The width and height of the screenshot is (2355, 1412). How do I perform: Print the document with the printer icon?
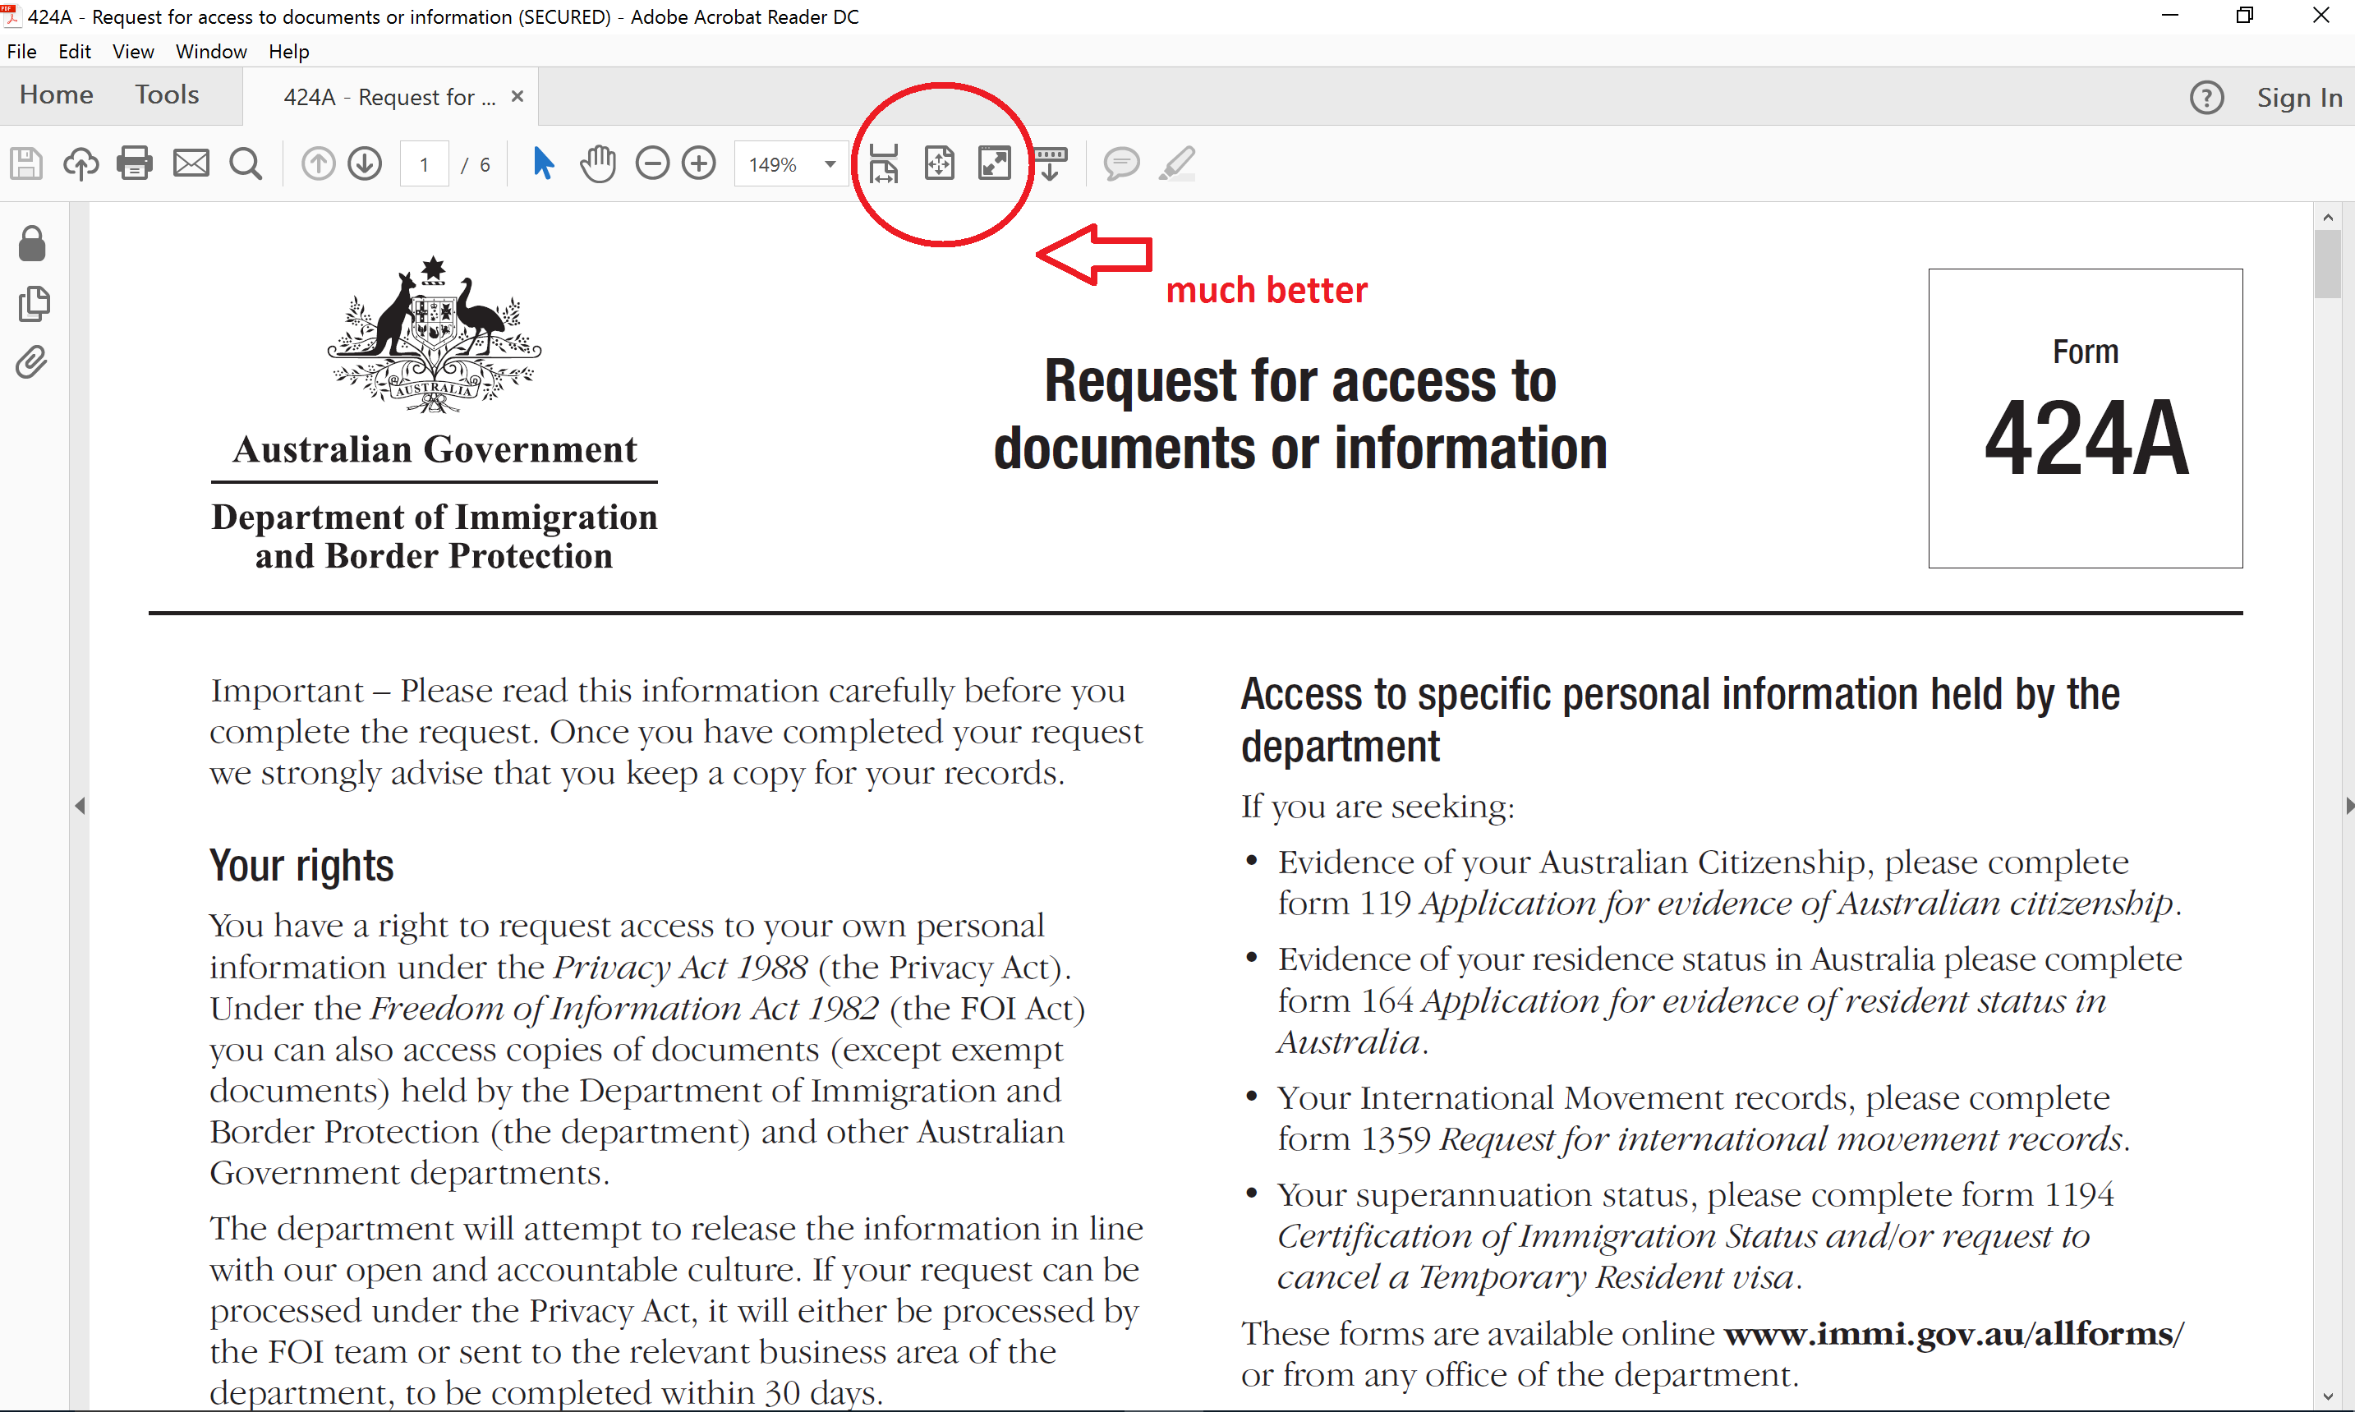coord(135,163)
